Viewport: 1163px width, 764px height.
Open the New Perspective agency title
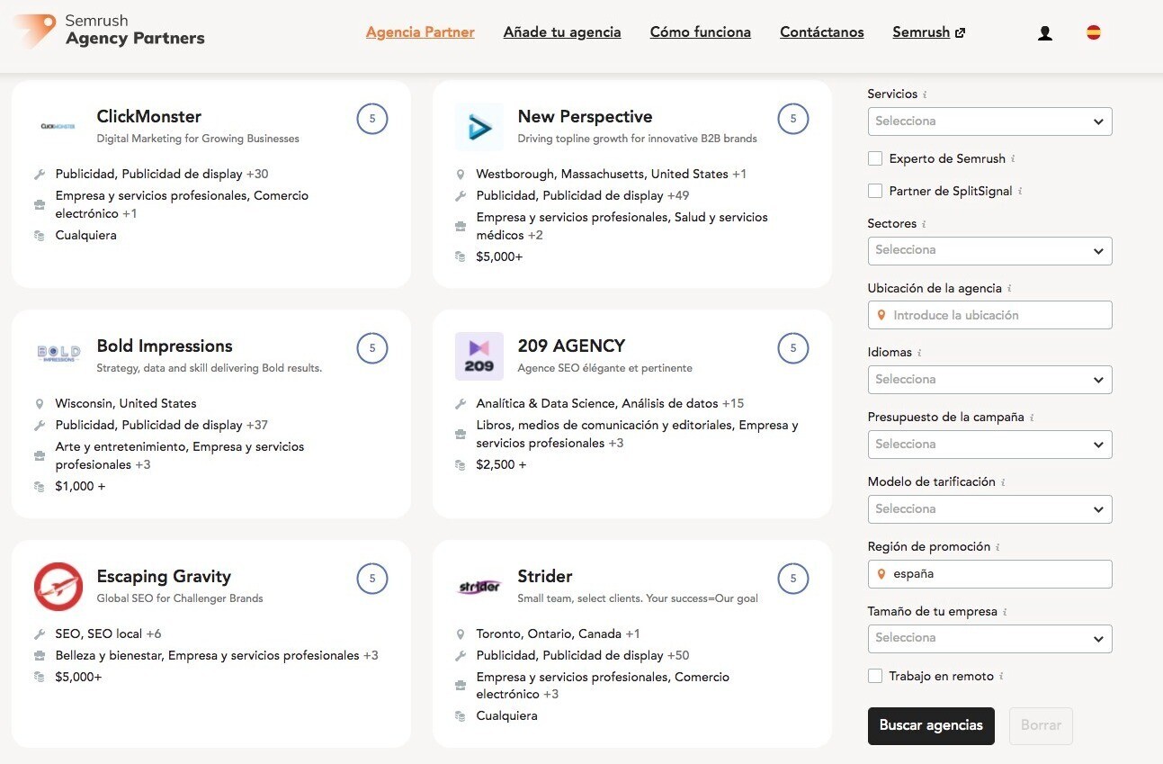(585, 117)
